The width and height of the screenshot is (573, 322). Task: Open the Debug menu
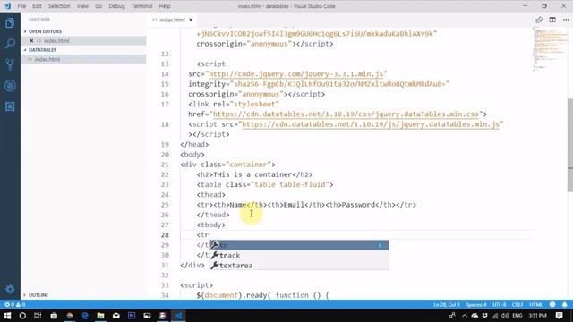coord(116,6)
